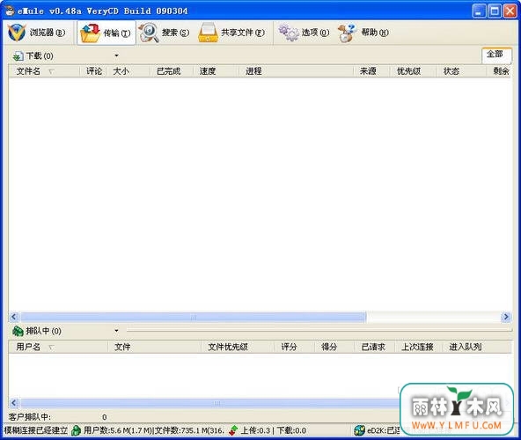Click the eD2K connection globe icon
The height and width of the screenshot is (440, 521).
tap(360, 430)
